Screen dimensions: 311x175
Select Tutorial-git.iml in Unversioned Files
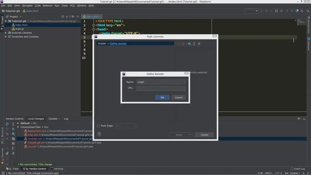click(x=36, y=142)
